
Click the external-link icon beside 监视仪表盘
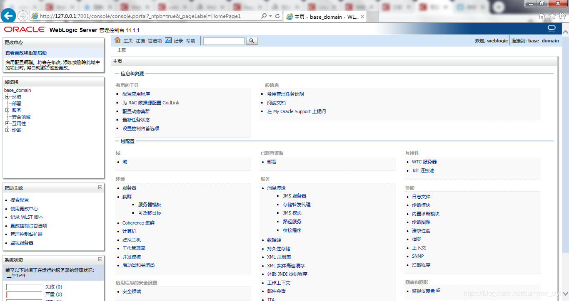pyautogui.click(x=438, y=291)
